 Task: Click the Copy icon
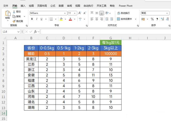[14, 16]
